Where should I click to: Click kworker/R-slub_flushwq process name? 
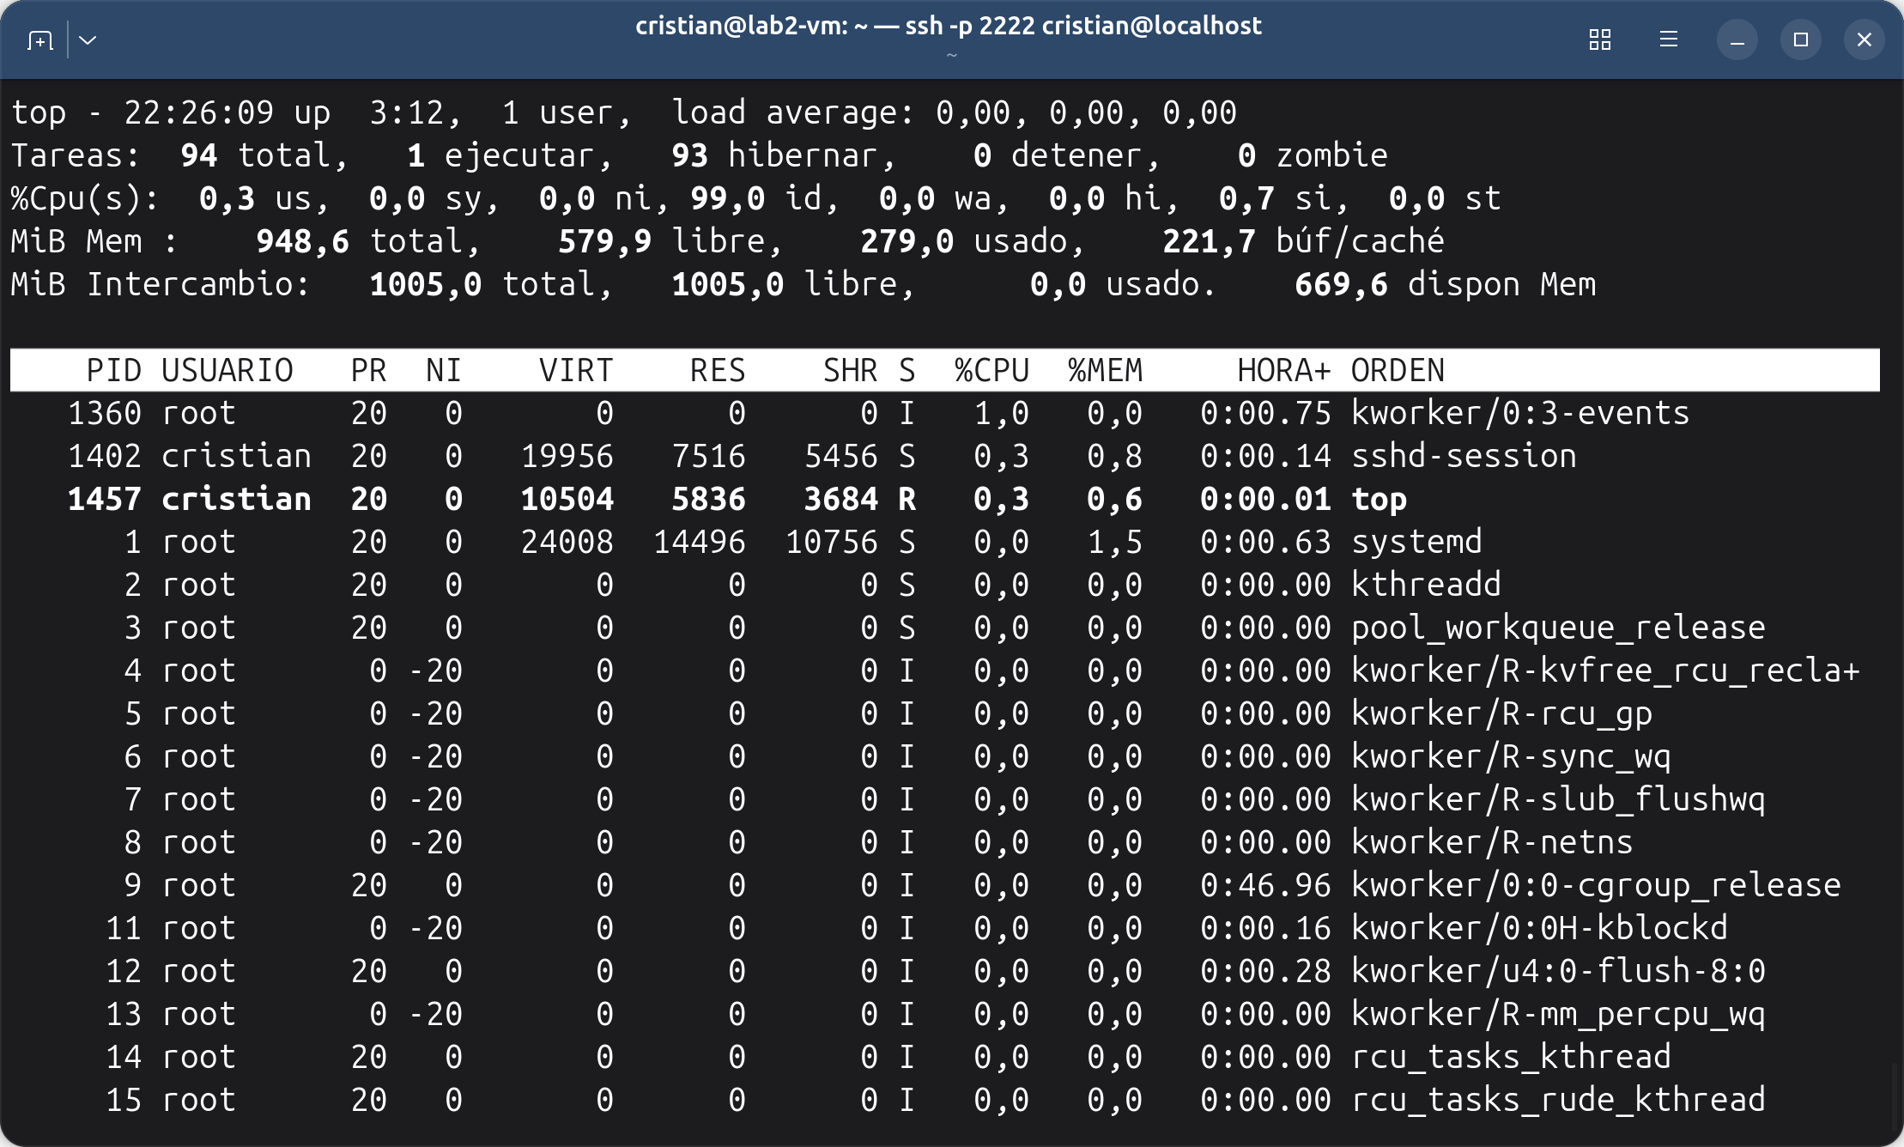(x=1558, y=799)
